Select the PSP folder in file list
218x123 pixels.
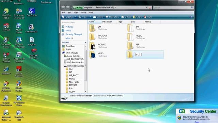pos(136,46)
